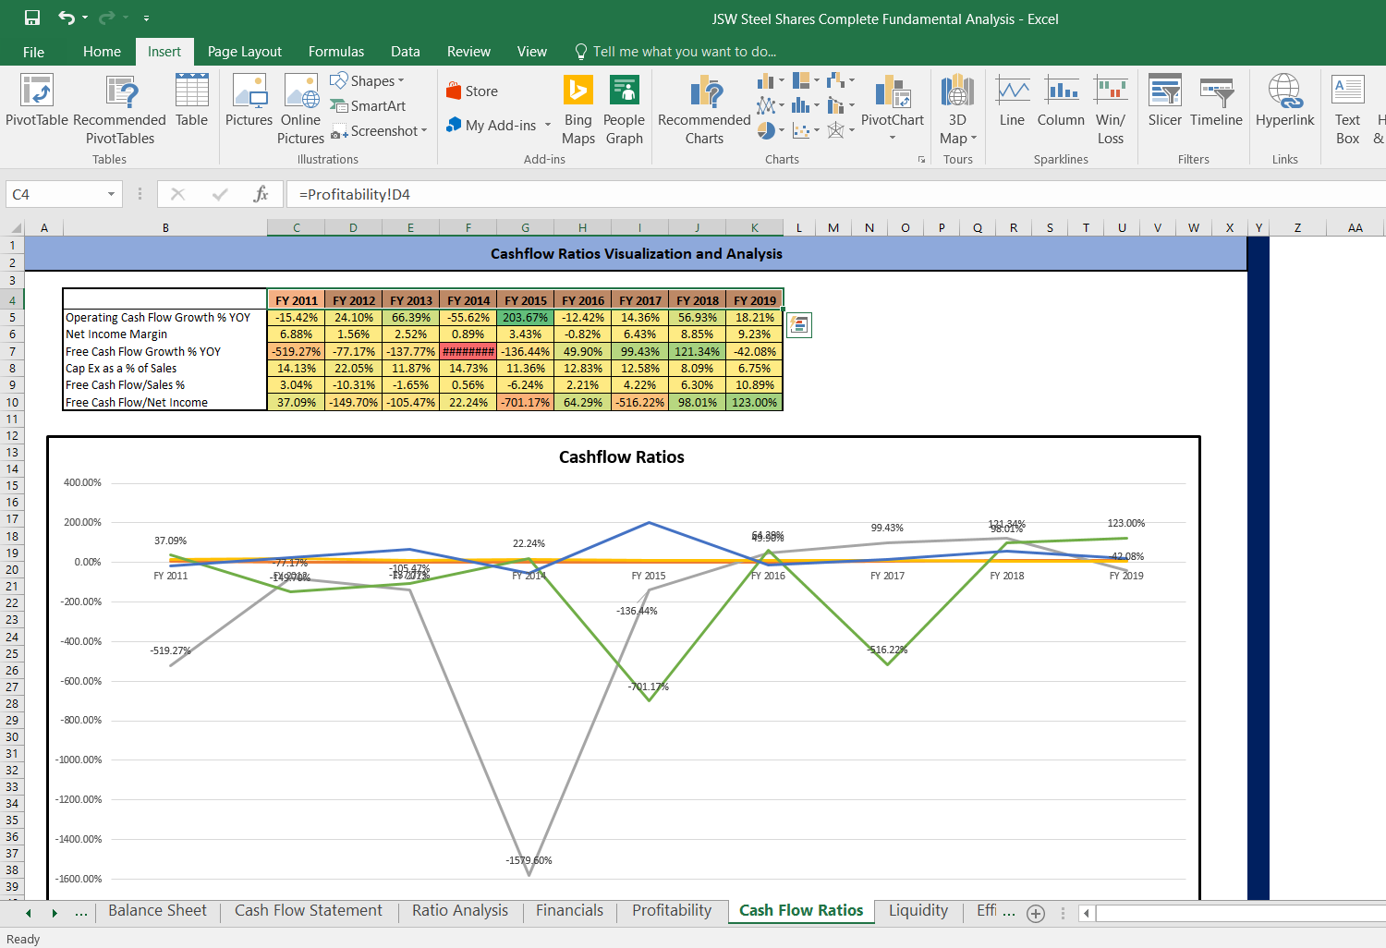This screenshot has height=948, width=1386.
Task: Insert a hierarchy treemap chart
Action: tap(805, 81)
